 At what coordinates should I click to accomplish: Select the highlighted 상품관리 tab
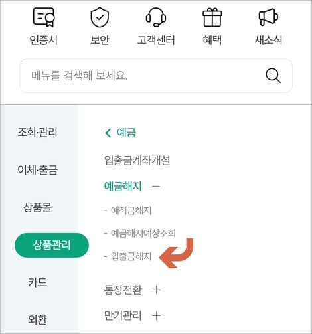[52, 245]
